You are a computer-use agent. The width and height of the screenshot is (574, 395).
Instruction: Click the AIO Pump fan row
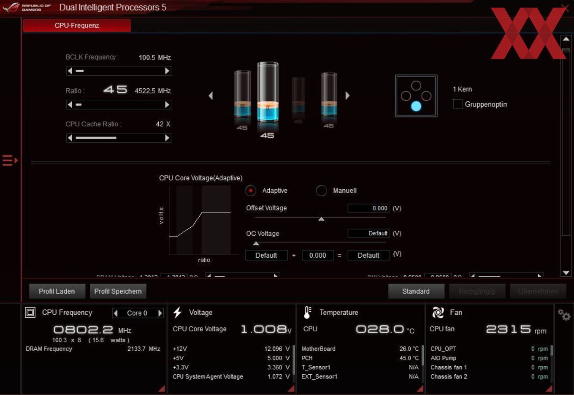pyautogui.click(x=489, y=358)
